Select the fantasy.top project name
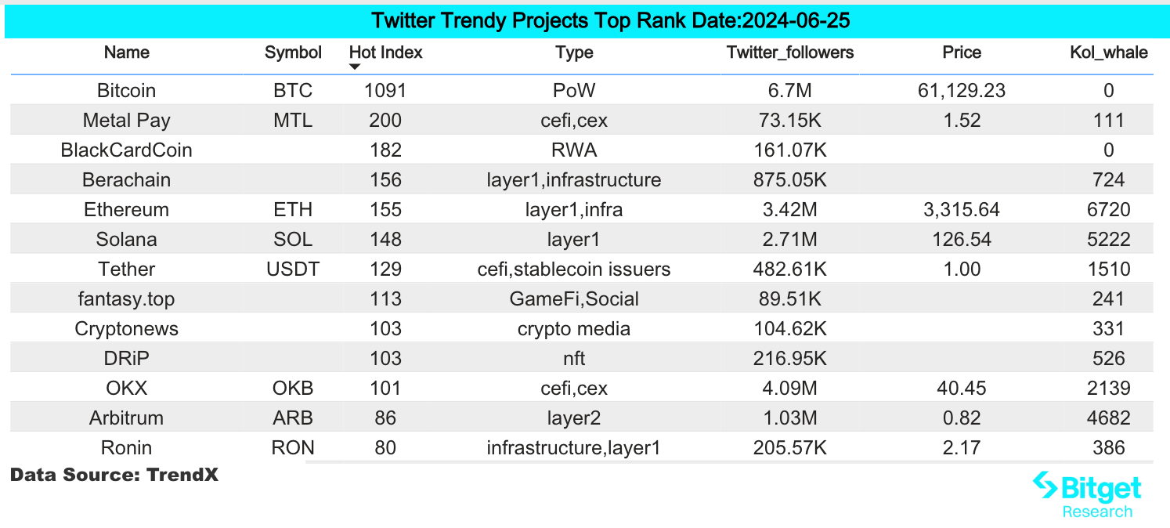The height and width of the screenshot is (528, 1170). coord(126,299)
